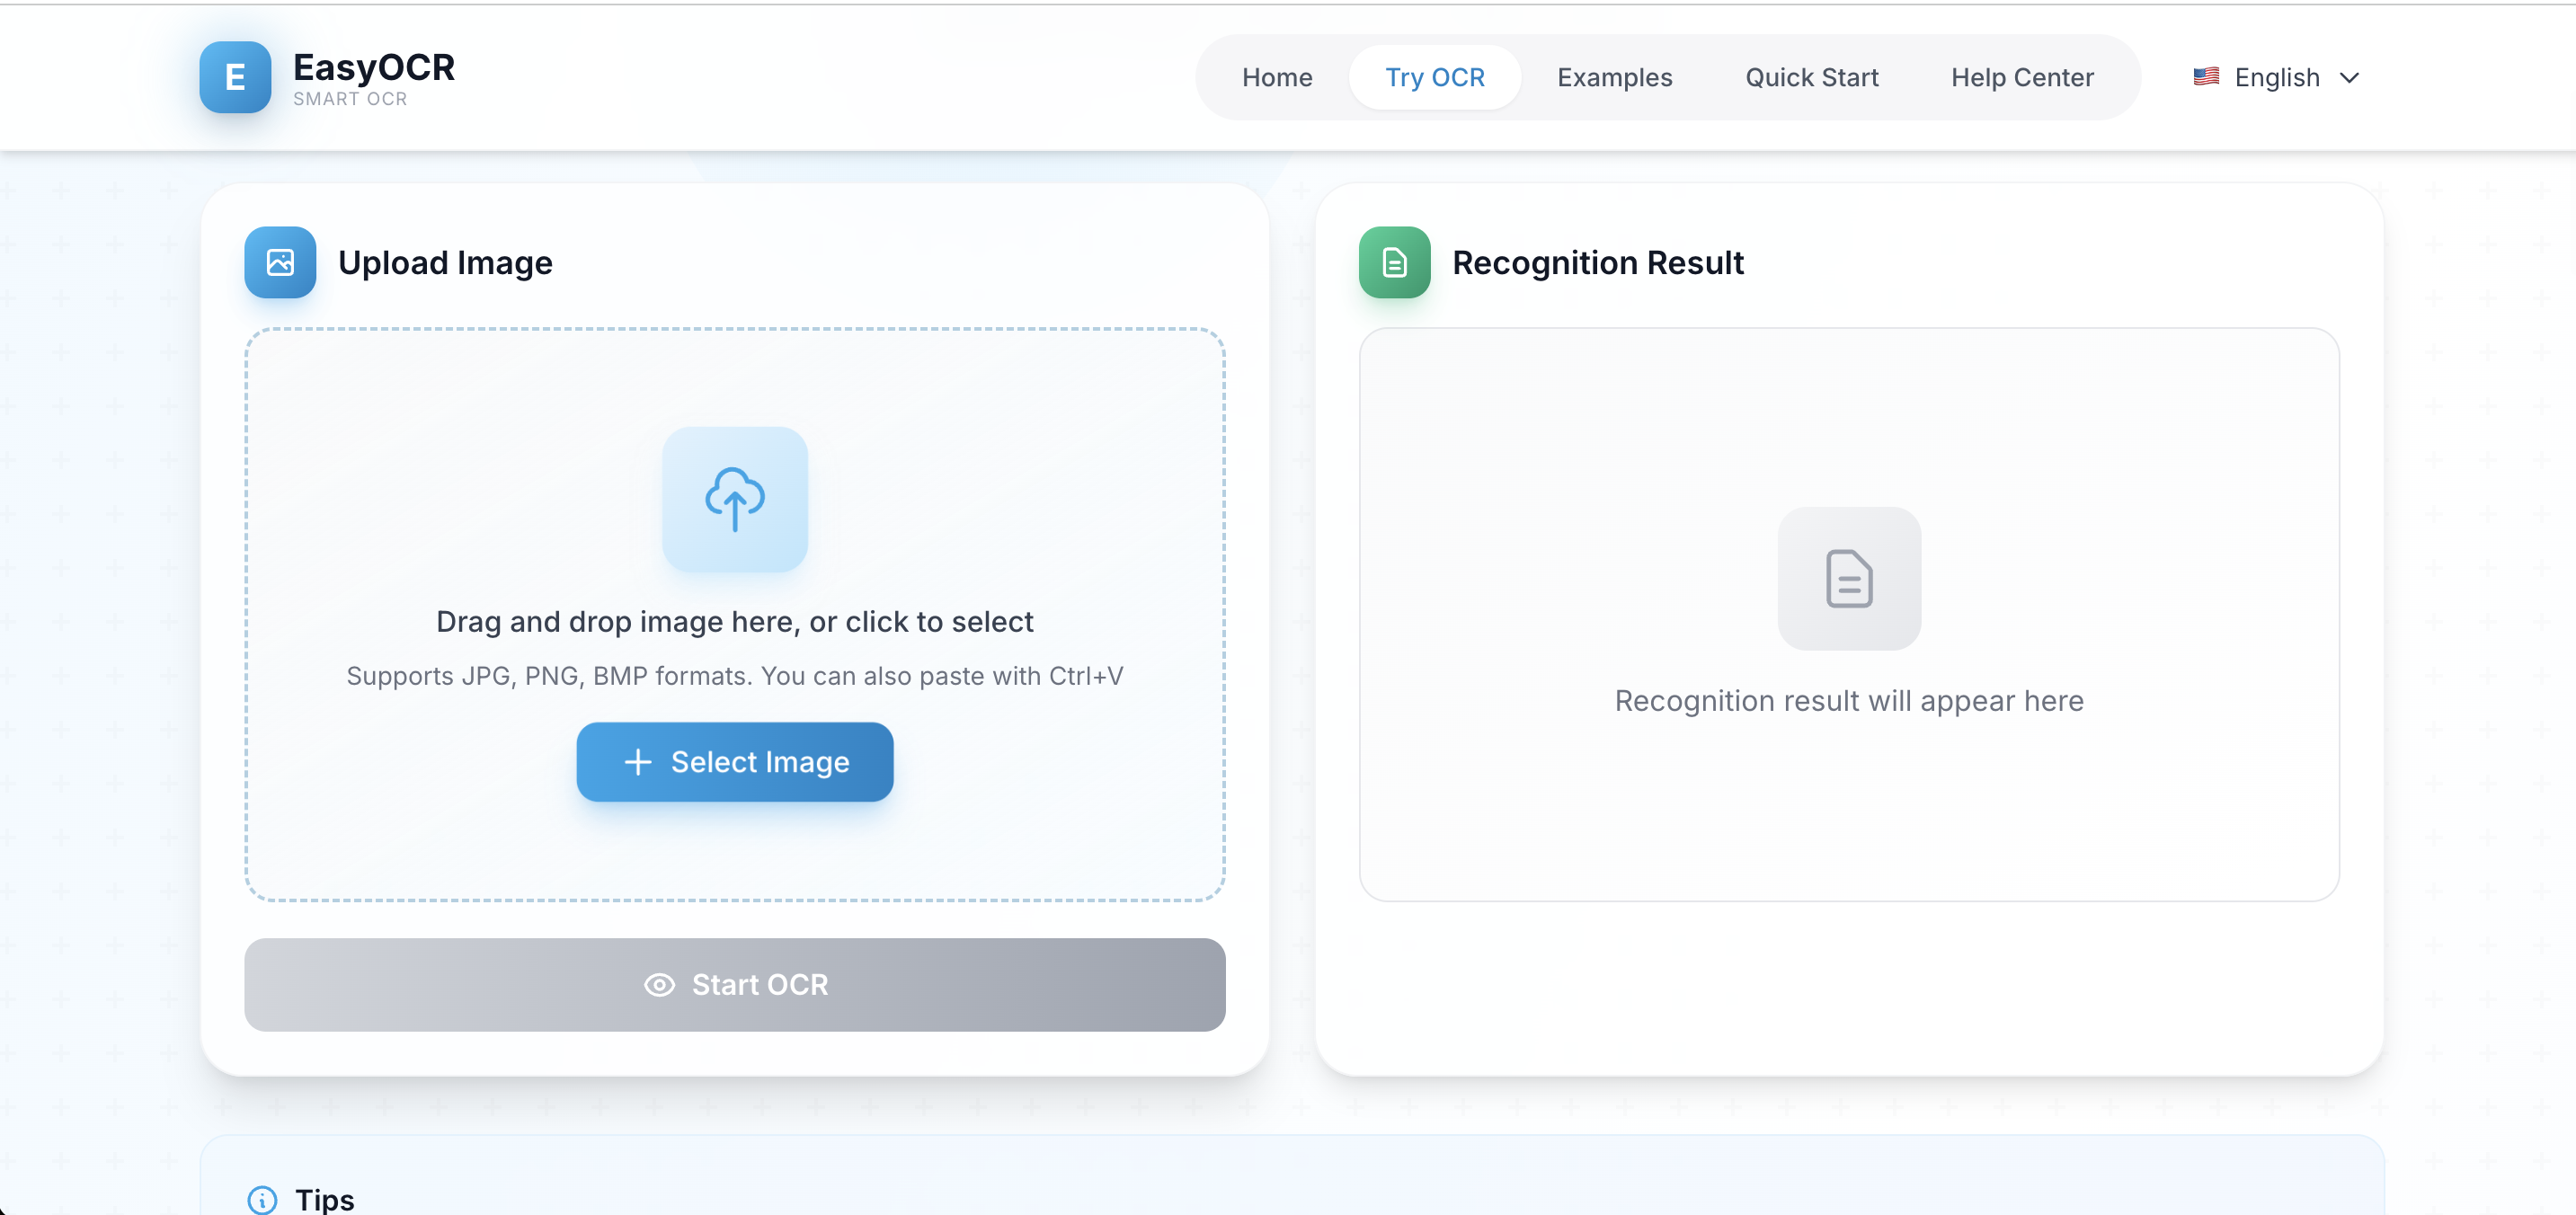Click the gray document placeholder icon

[x=1848, y=578]
